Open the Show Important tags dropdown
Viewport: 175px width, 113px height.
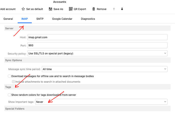click(x=101, y=102)
